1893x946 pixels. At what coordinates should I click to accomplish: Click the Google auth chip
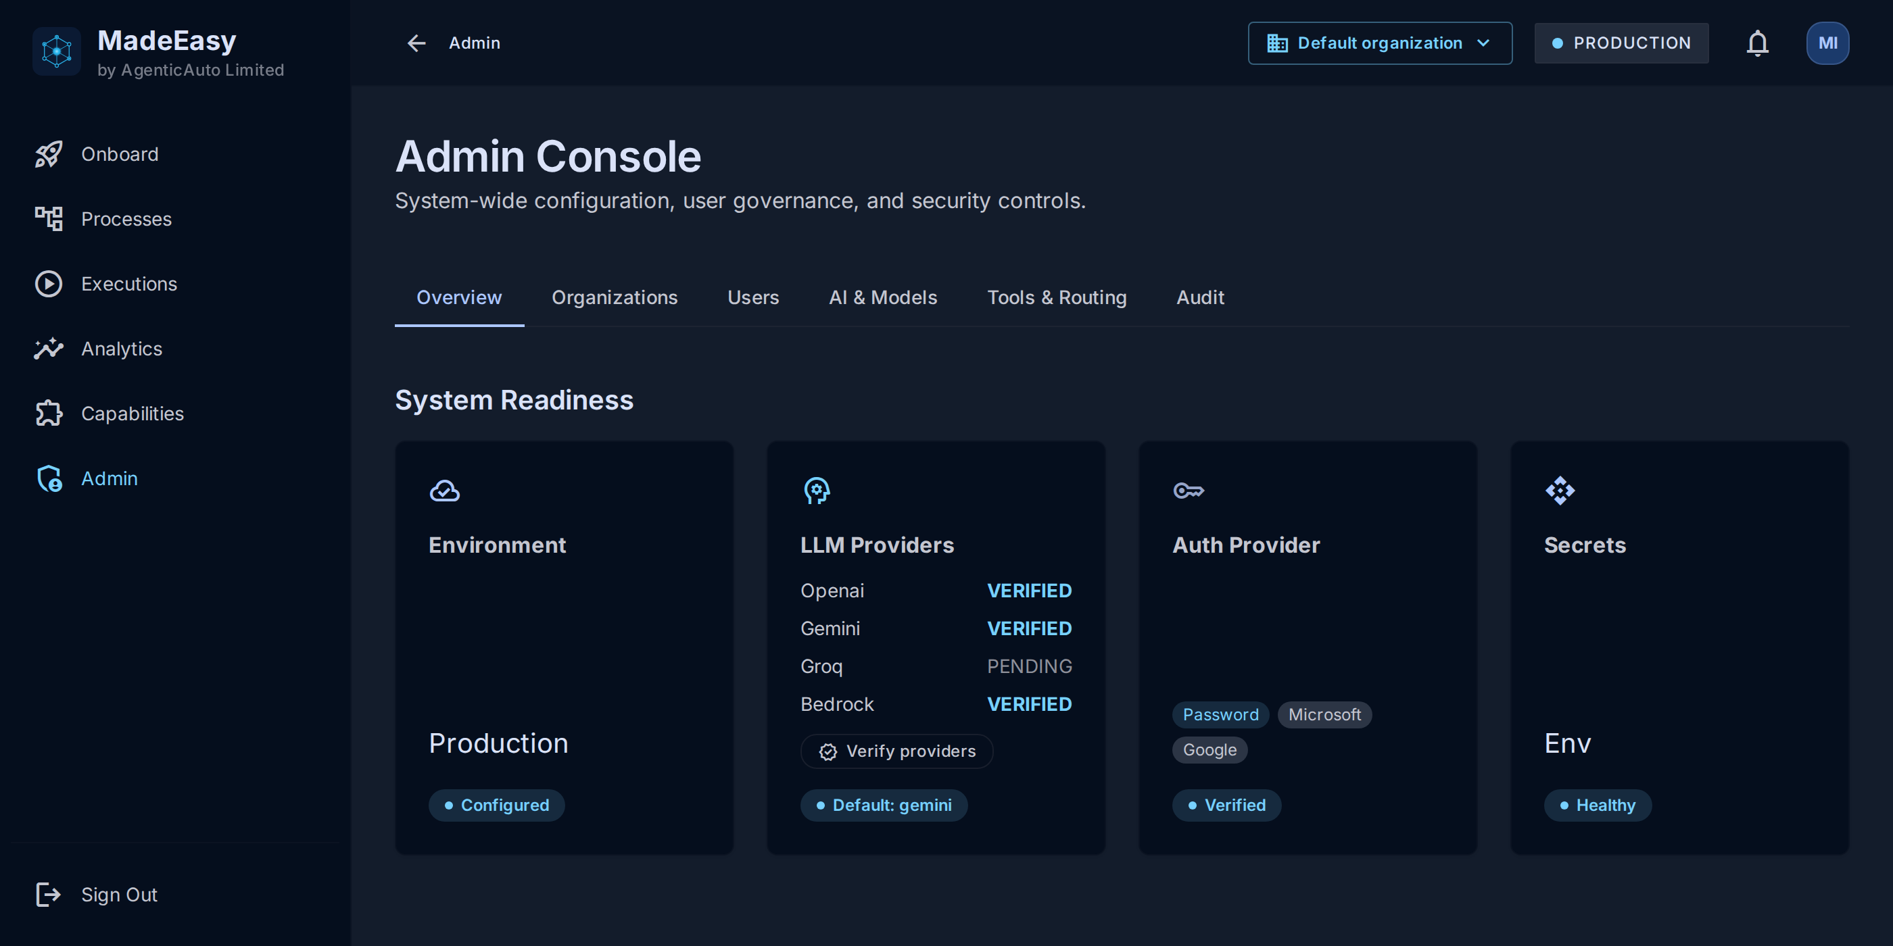point(1209,750)
